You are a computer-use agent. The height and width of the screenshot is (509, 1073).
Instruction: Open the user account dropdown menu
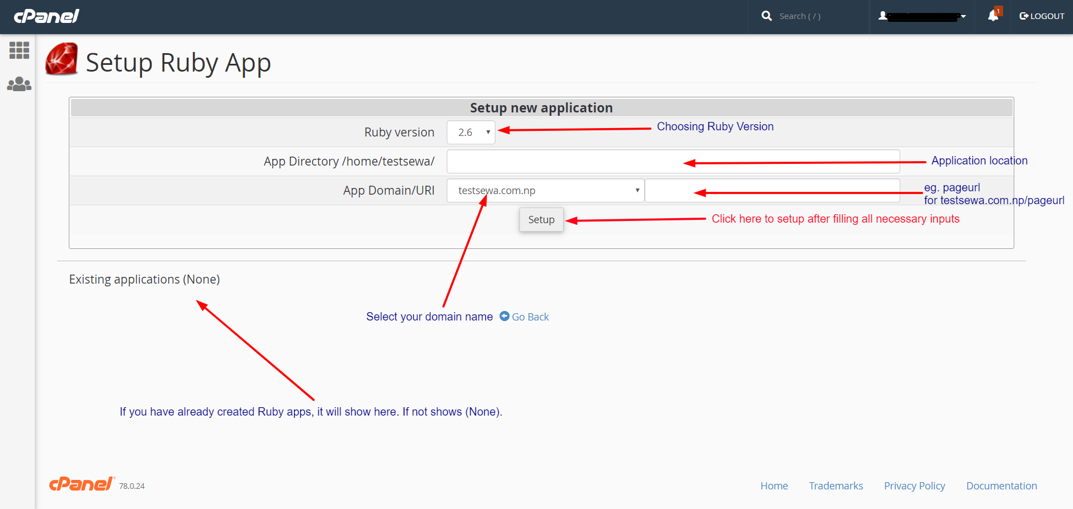click(922, 16)
